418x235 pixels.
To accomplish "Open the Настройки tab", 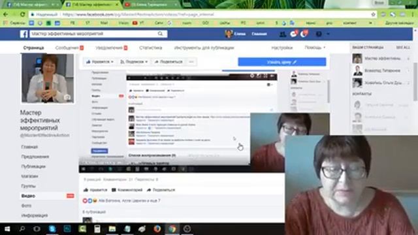I will 281,48.
